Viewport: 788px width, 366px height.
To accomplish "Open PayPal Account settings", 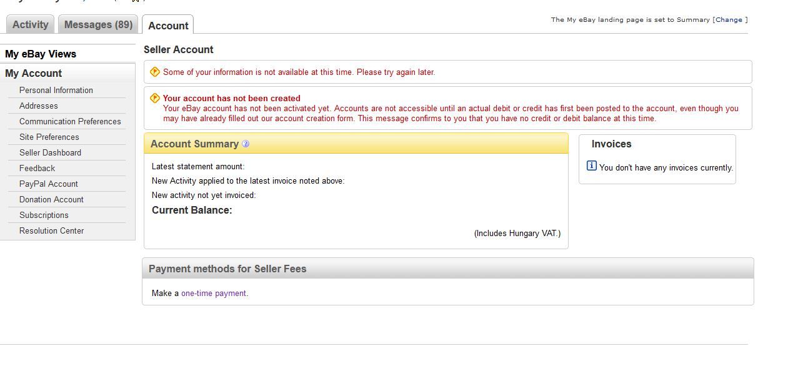I will tap(49, 184).
